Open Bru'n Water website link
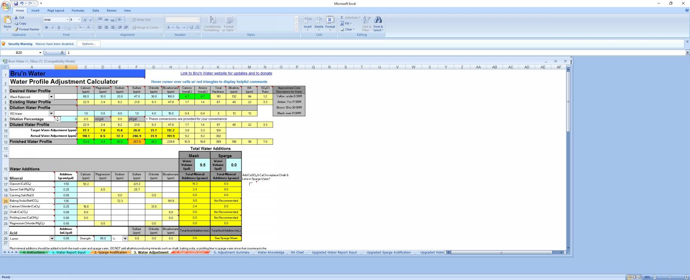Viewport: 690px width, 280px height. tap(226, 73)
